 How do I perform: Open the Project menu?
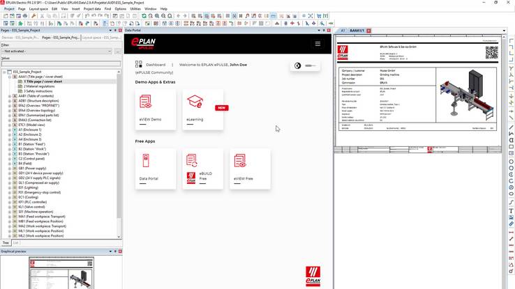click(x=9, y=8)
